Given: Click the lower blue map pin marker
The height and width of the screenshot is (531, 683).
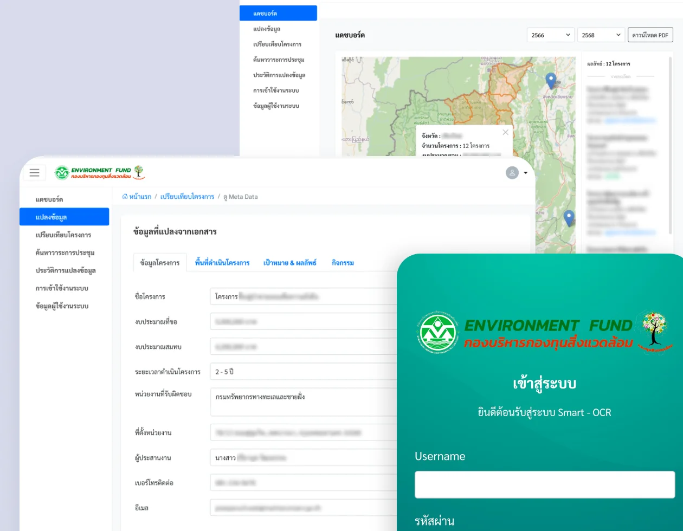Looking at the screenshot, I should coord(569,218).
